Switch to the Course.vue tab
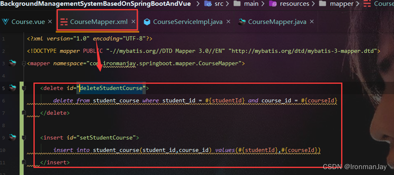 28,22
